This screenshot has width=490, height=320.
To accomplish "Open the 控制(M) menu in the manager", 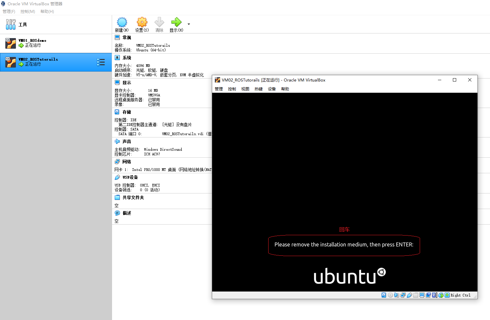I will 28,11.
